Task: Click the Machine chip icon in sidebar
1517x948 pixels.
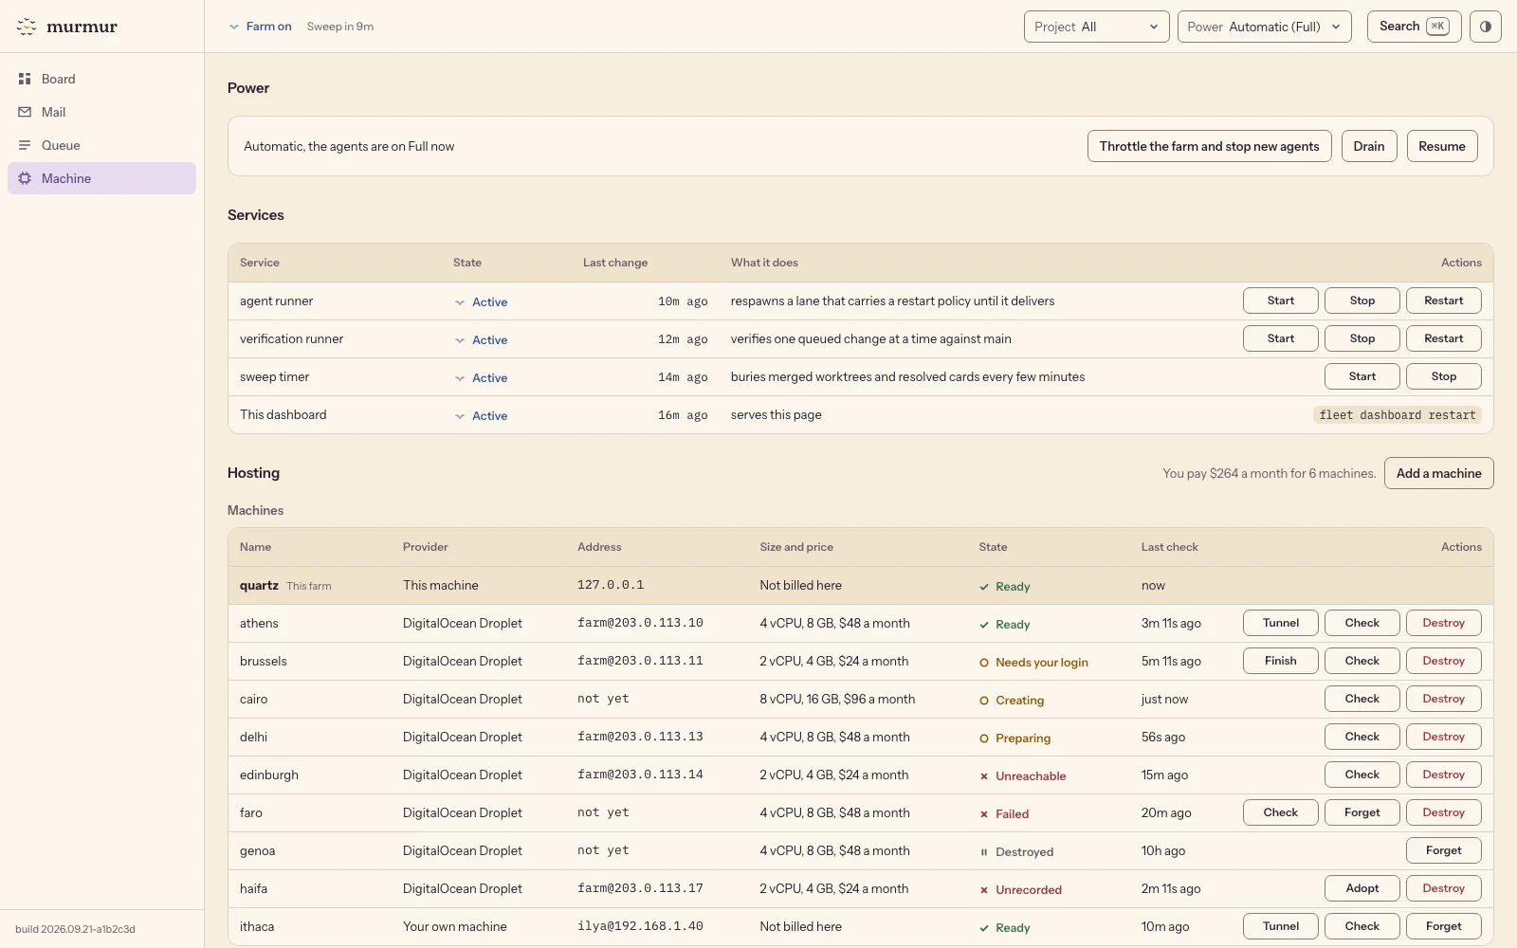Action: pos(25,178)
